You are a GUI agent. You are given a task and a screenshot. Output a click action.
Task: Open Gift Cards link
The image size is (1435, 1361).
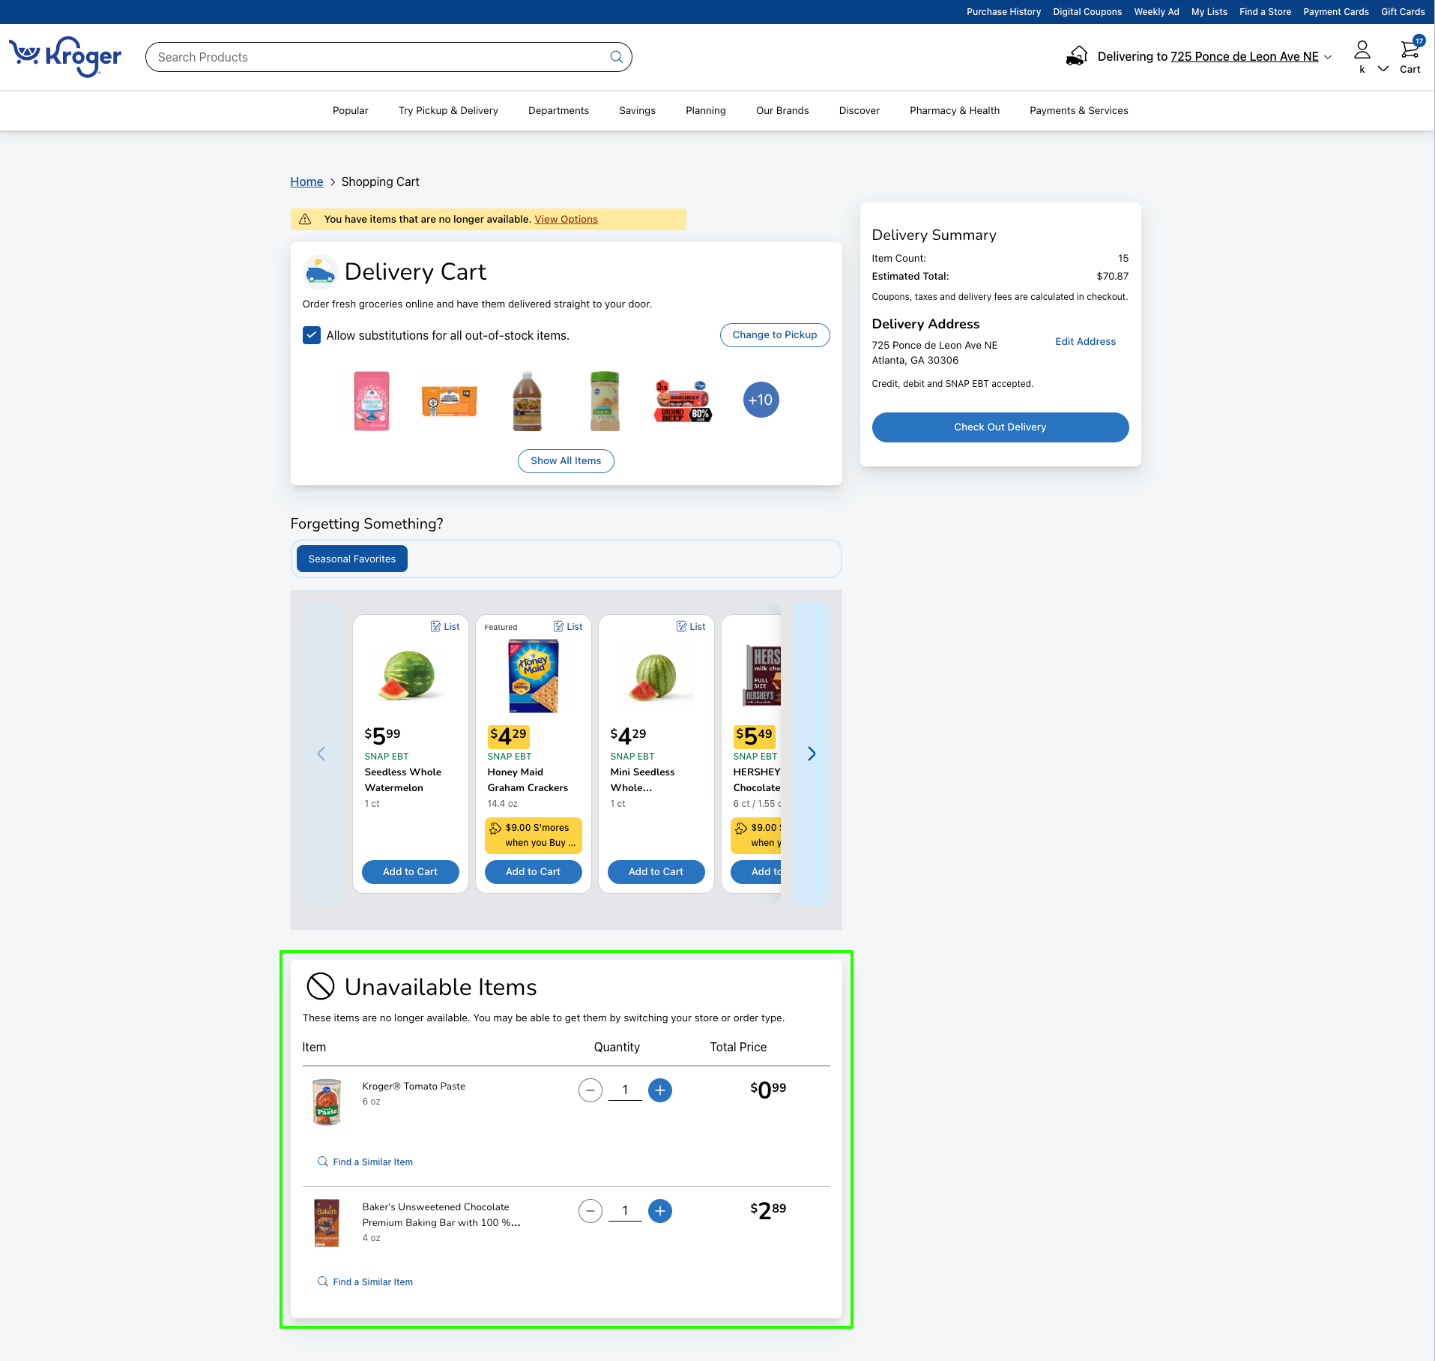click(1403, 12)
